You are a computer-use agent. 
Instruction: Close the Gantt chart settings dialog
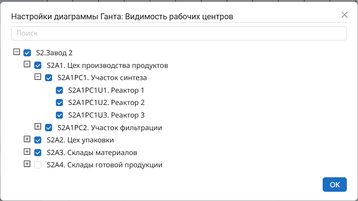click(x=344, y=15)
